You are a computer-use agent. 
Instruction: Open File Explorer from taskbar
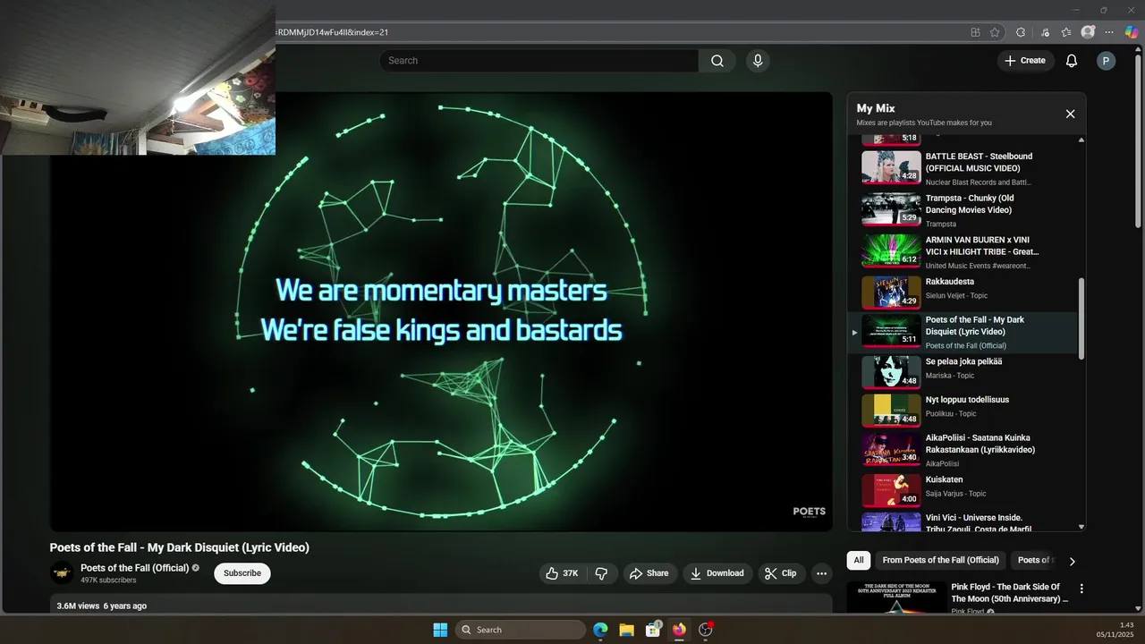626,630
